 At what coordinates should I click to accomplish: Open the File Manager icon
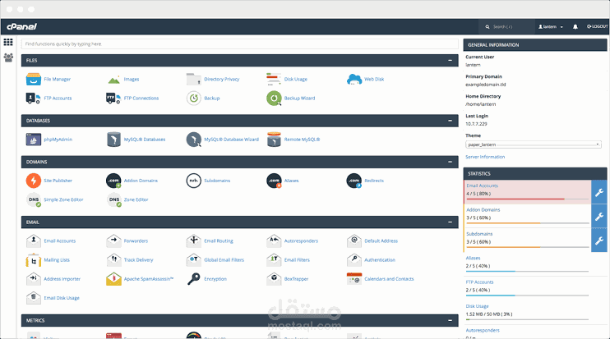(x=34, y=80)
